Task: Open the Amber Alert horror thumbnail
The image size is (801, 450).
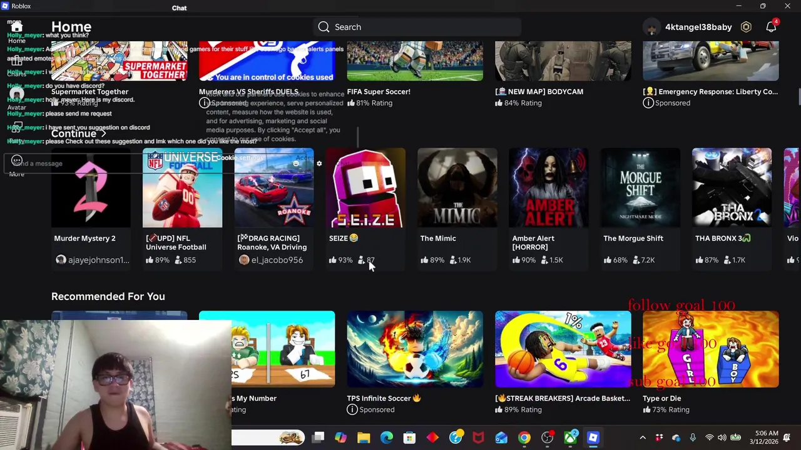Action: pos(548,188)
